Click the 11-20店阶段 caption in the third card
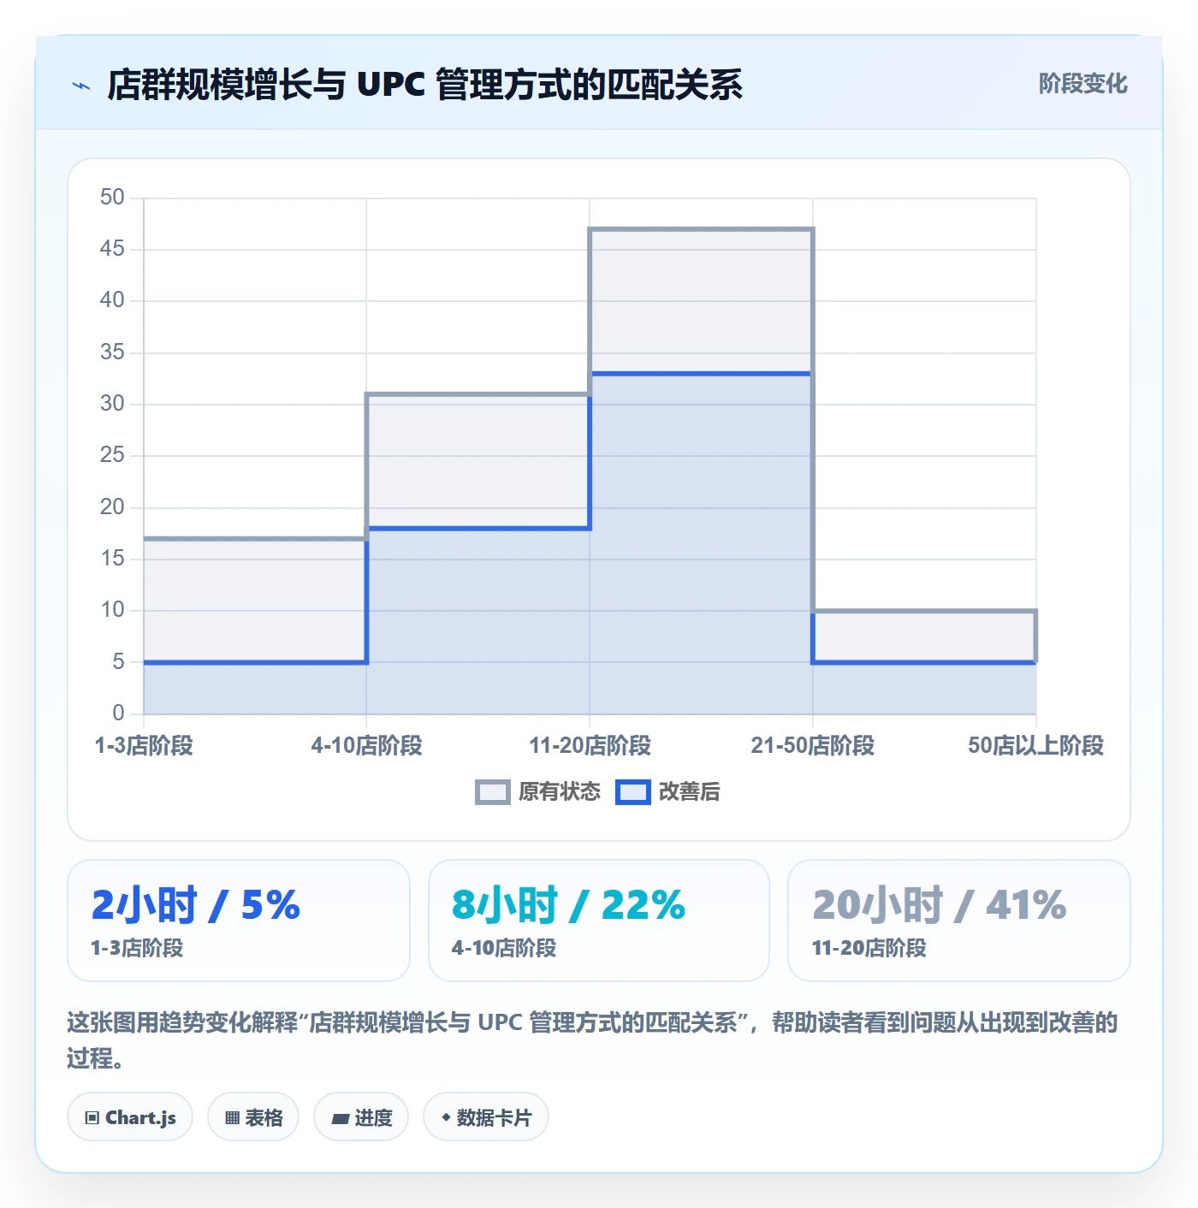This screenshot has width=1198, height=1208. 869,948
